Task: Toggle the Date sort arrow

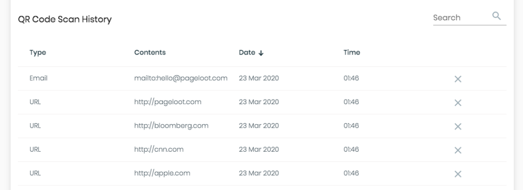Action: pos(261,53)
